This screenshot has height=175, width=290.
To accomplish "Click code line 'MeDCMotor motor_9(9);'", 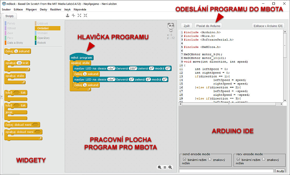I will 203,54.
